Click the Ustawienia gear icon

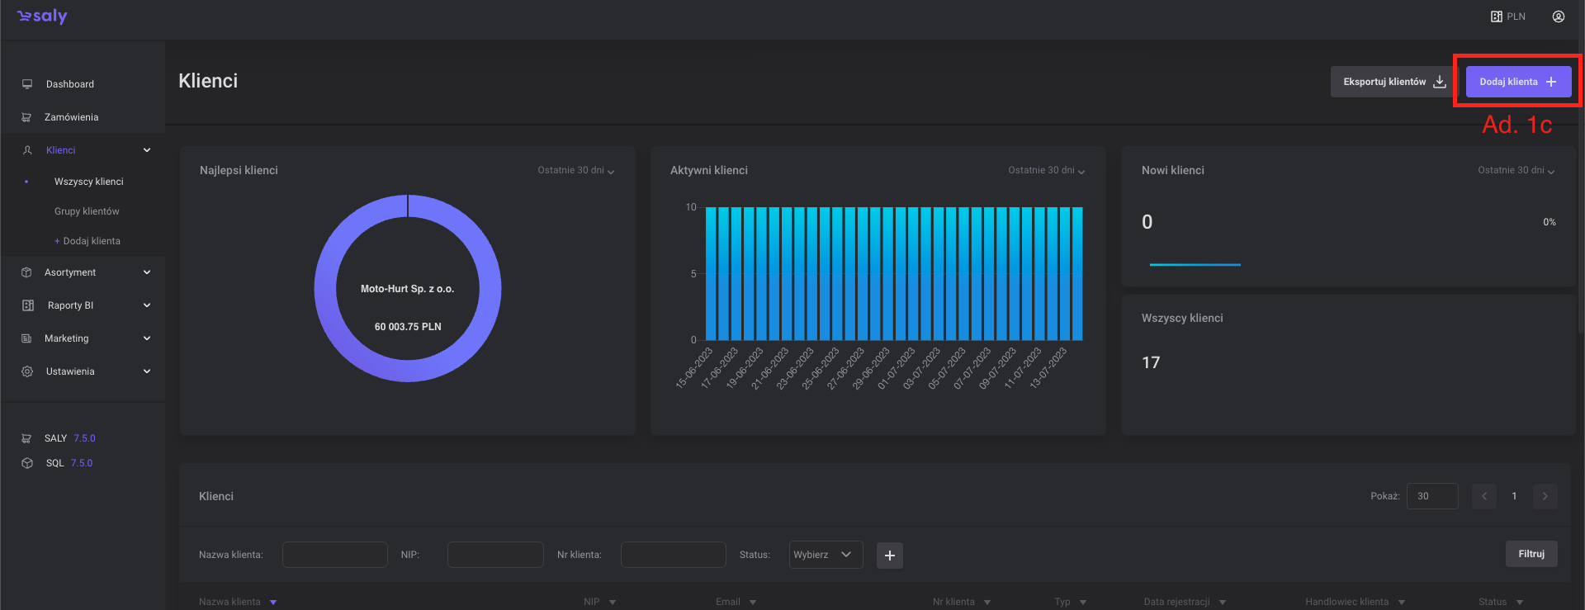(27, 371)
